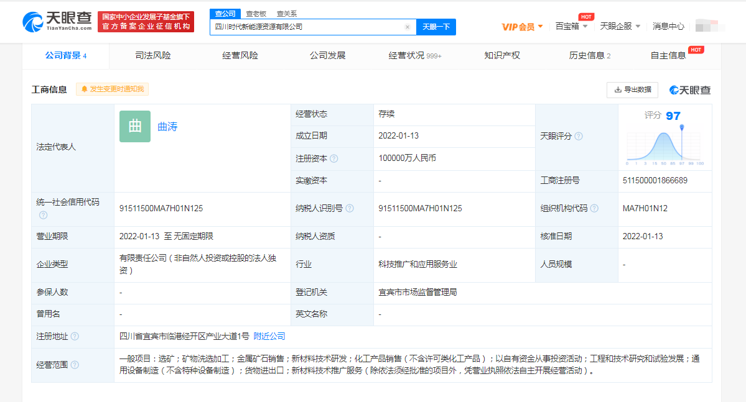Click help icon beside 注册地址

pyautogui.click(x=75, y=336)
